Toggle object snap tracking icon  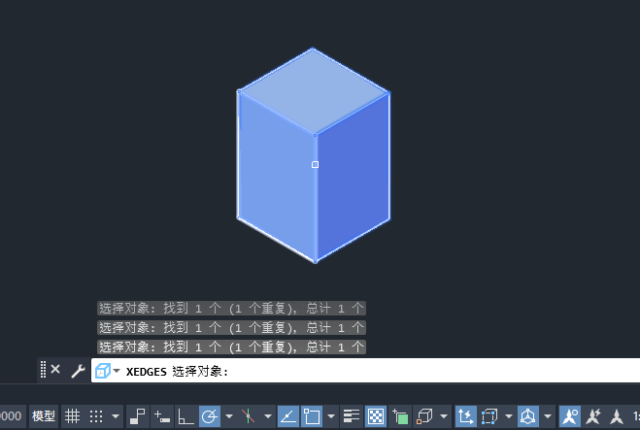point(288,416)
